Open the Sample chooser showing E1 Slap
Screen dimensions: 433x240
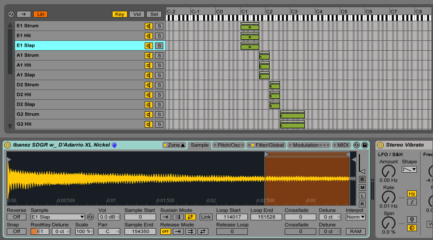(57, 217)
